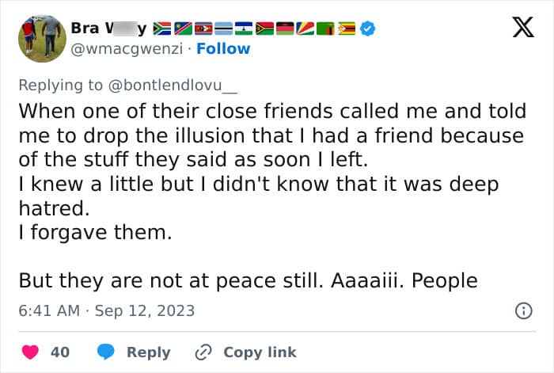The height and width of the screenshot is (373, 554).
Task: Open the @wmacgwenzi handle link
Action: (x=127, y=49)
